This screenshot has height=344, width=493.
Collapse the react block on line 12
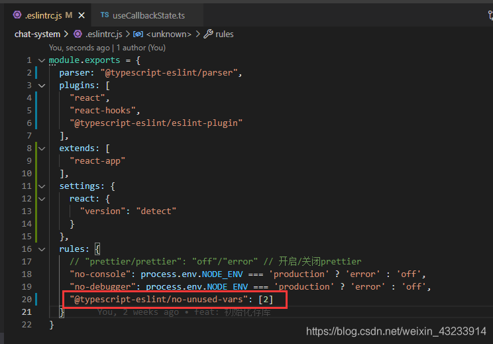[42, 198]
